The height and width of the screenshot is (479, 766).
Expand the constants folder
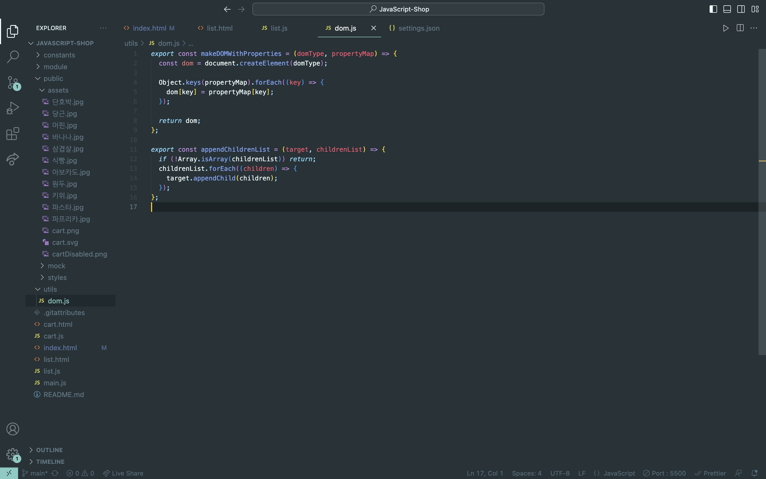(x=59, y=55)
